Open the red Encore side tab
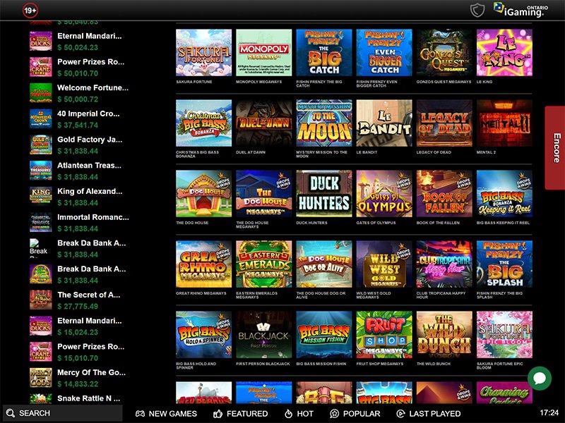 point(555,148)
